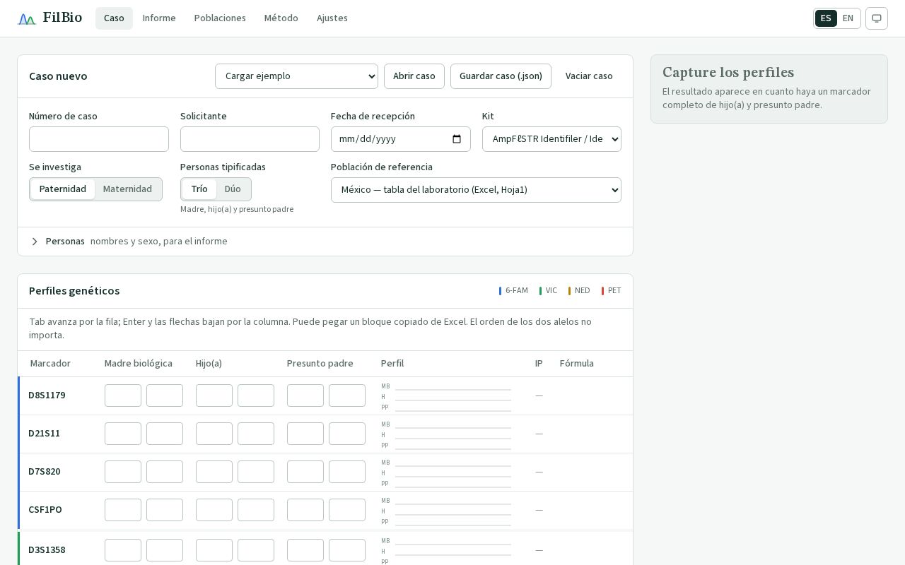This screenshot has height=565, width=905.
Task: Click the D21S11 marker name
Action: click(44, 434)
